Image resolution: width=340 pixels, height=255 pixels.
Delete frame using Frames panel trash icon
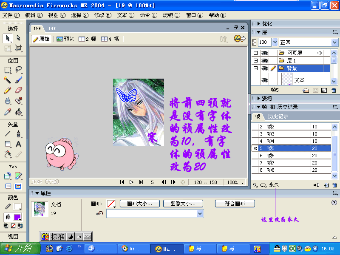click(x=334, y=185)
